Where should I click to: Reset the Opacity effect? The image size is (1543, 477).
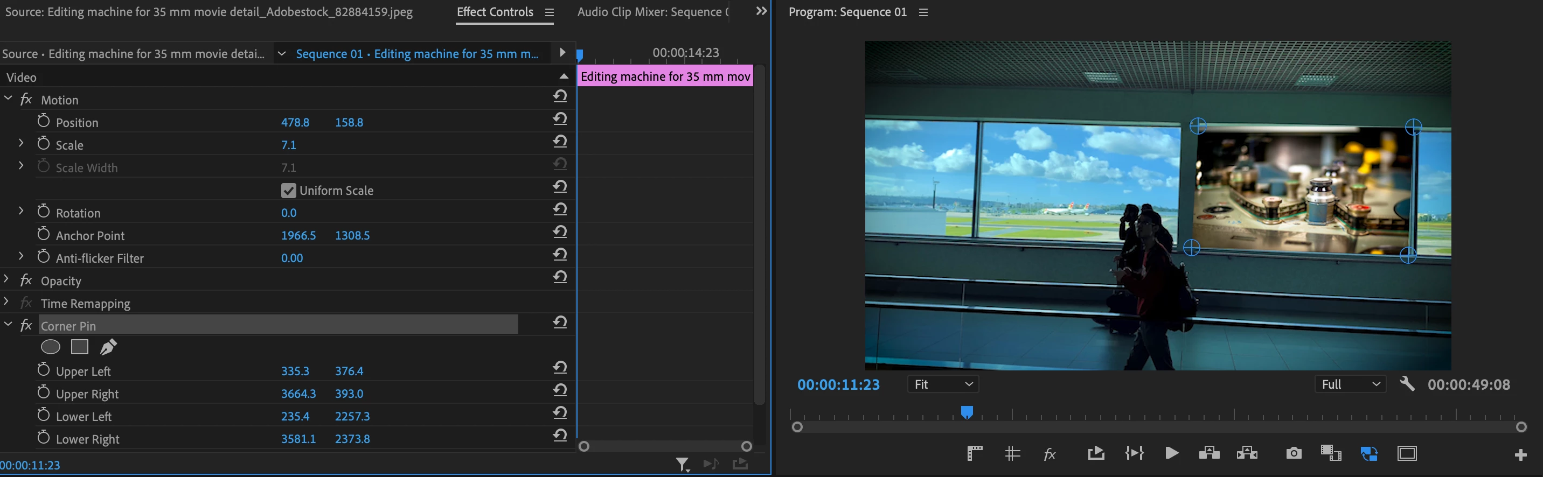coord(560,277)
